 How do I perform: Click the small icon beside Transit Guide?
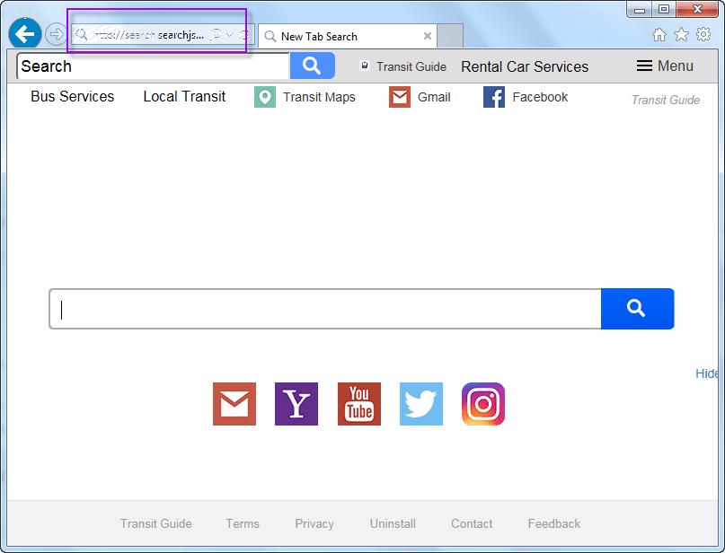(x=365, y=66)
